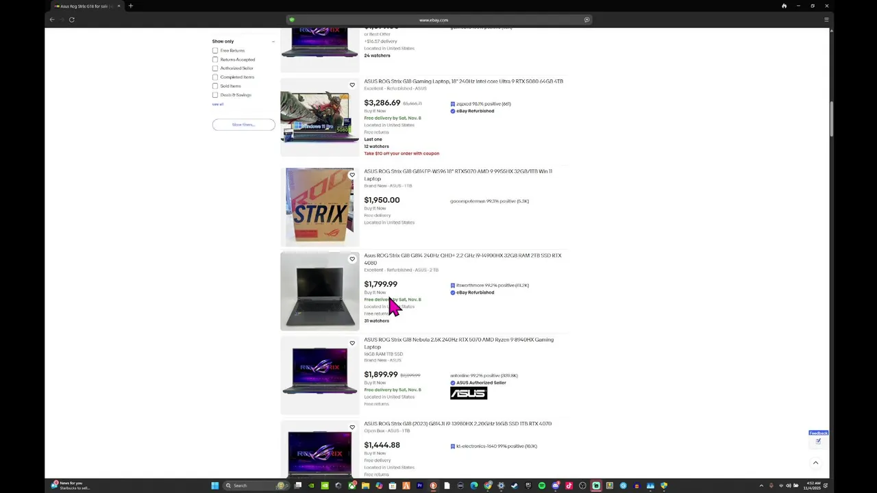Click icon at right end of address bar

point(586,20)
